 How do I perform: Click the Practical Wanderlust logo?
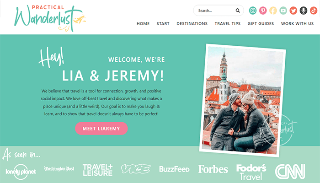[x=50, y=18]
